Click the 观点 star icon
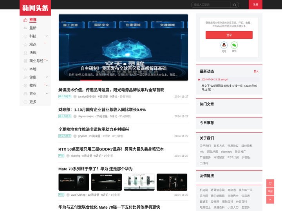 click(x=25, y=45)
